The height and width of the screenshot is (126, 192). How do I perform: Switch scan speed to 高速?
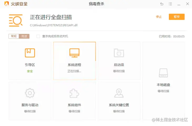click(24, 36)
